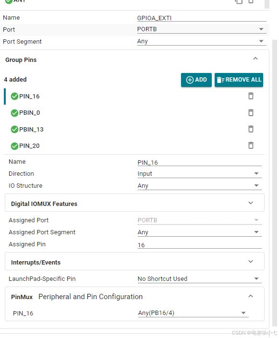Click the green check icon beside PIN_20

point(14,146)
